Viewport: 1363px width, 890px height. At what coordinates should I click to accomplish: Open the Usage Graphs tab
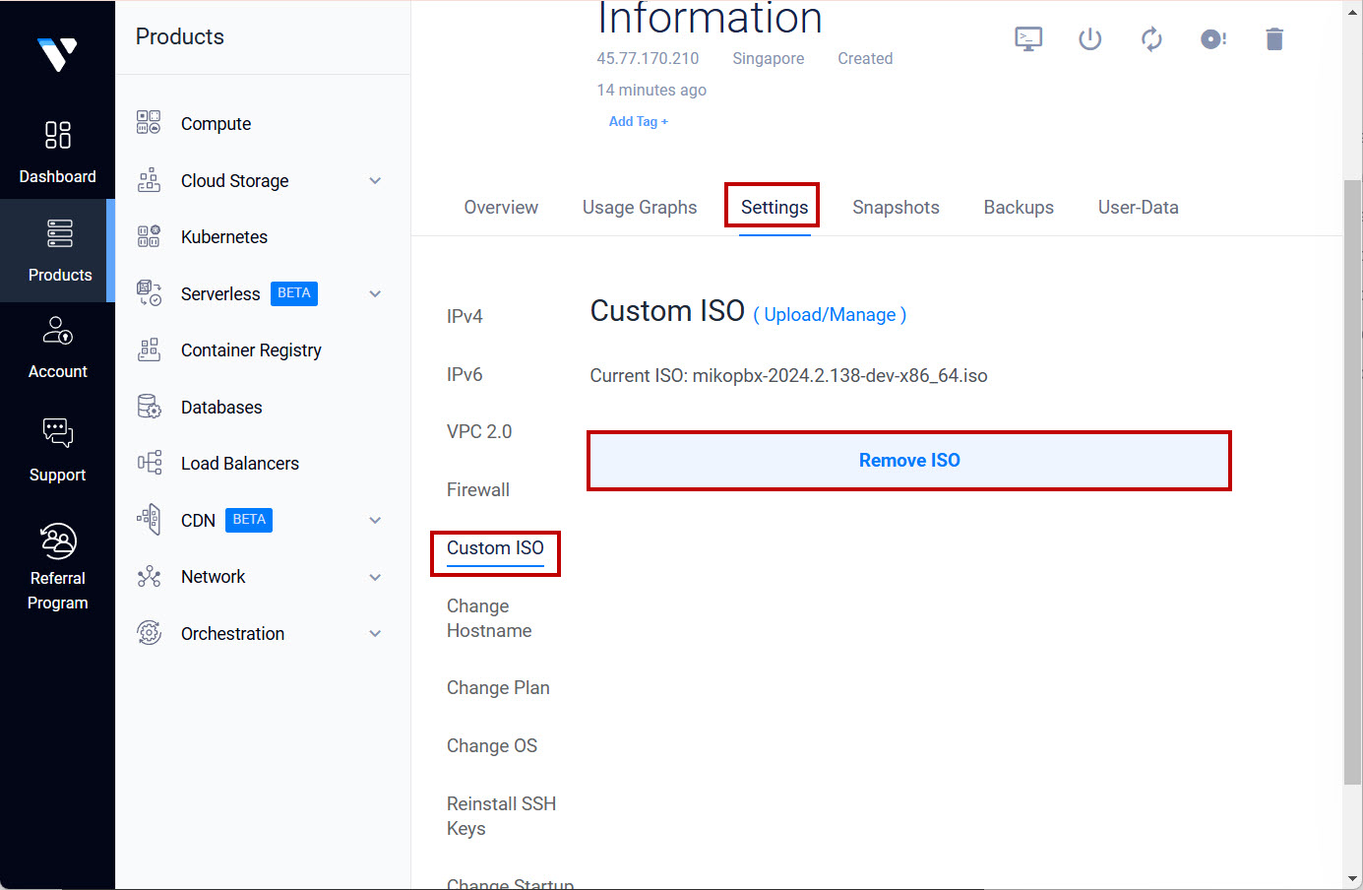click(x=640, y=208)
